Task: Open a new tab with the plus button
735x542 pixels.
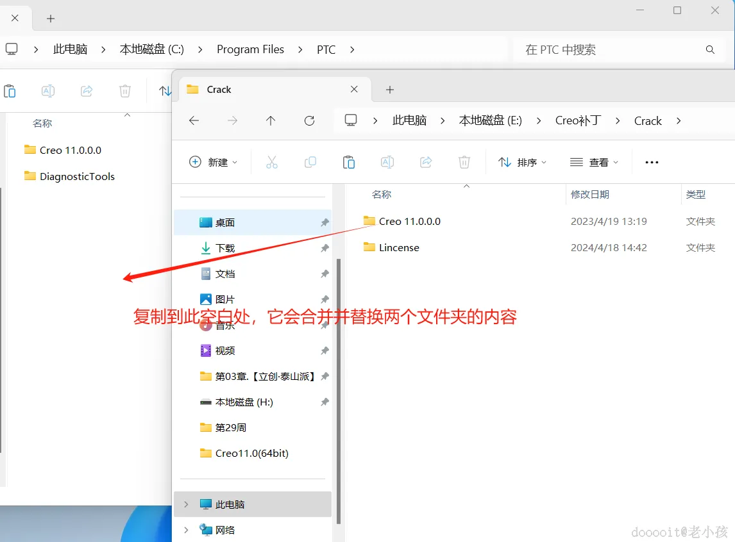Action: click(x=389, y=89)
